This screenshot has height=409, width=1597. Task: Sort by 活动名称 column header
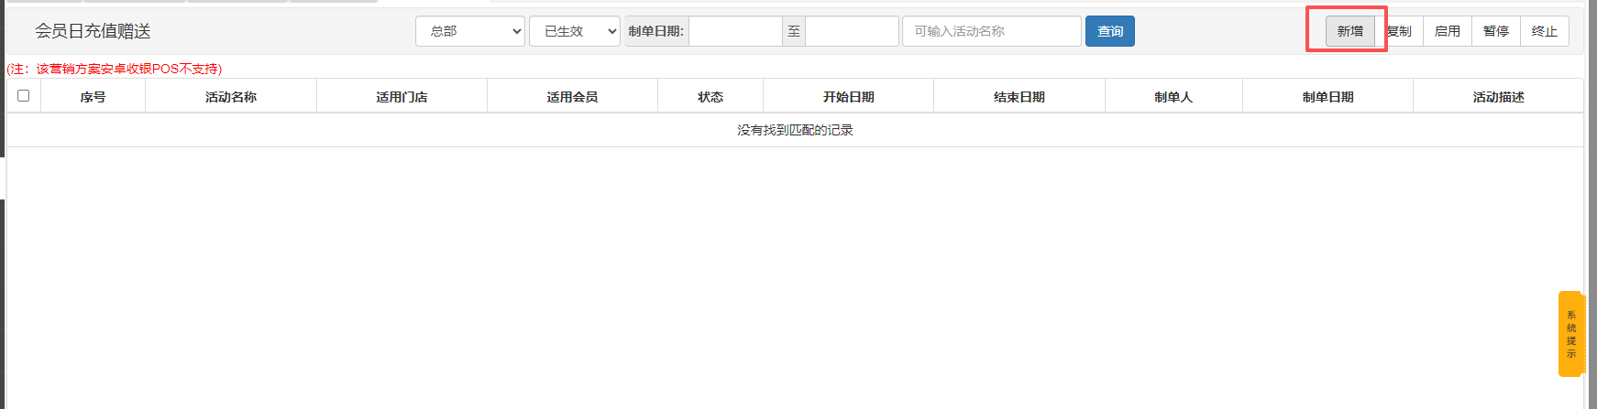click(x=231, y=97)
